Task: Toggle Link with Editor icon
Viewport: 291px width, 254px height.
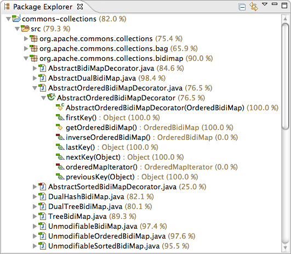Action: point(254,7)
